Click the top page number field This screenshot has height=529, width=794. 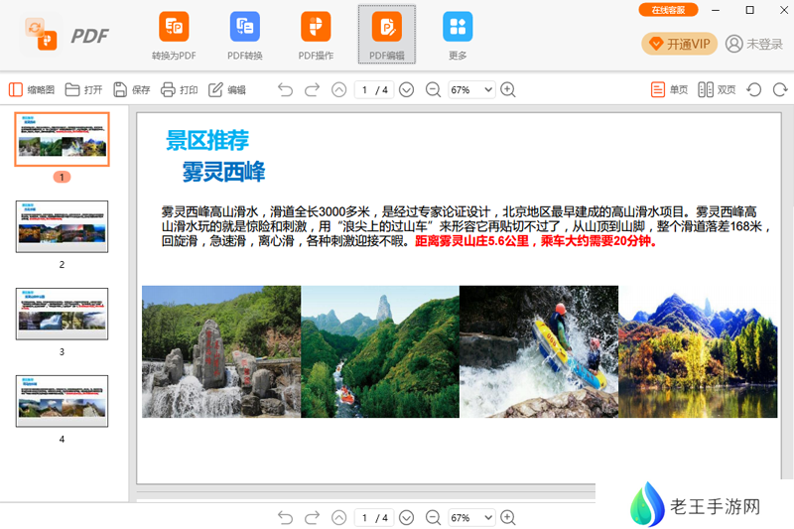point(363,90)
